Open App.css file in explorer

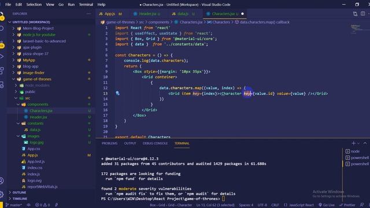pos(34,149)
